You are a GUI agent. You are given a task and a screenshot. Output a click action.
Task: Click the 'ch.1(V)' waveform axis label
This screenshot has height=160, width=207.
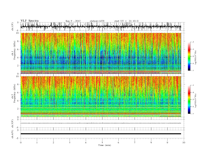(x=13, y=26)
